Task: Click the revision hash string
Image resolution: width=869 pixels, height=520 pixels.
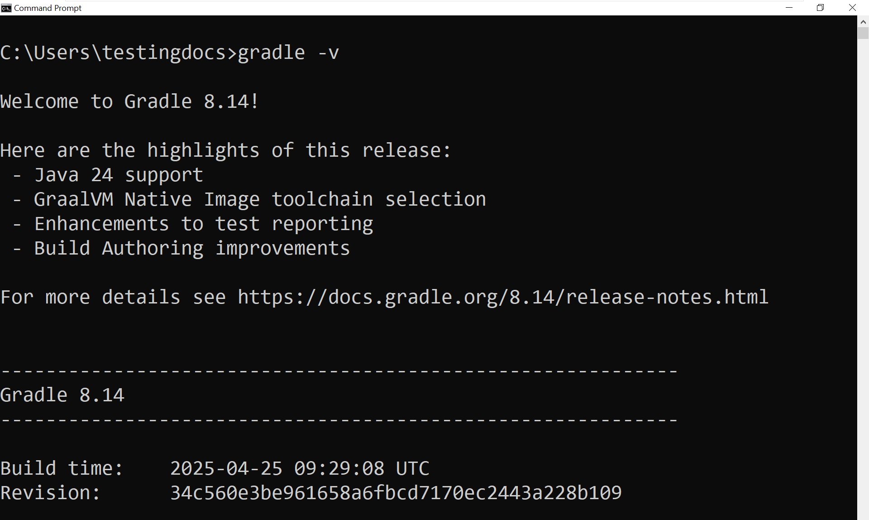Action: pyautogui.click(x=396, y=493)
